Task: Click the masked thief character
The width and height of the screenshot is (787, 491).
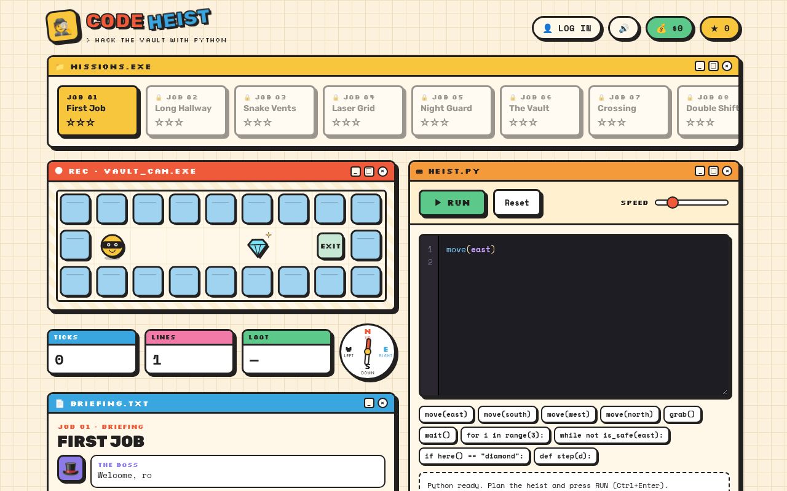Action: pyautogui.click(x=113, y=246)
